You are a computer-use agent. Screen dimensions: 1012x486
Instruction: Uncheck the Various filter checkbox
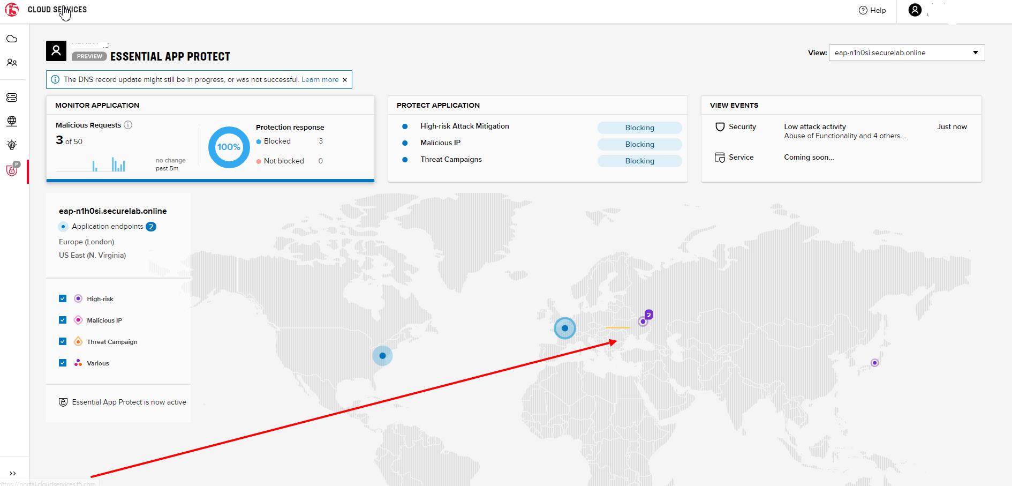[63, 363]
